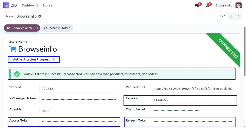Open the Stores menu
The image size is (246, 128).
[x=47, y=5]
